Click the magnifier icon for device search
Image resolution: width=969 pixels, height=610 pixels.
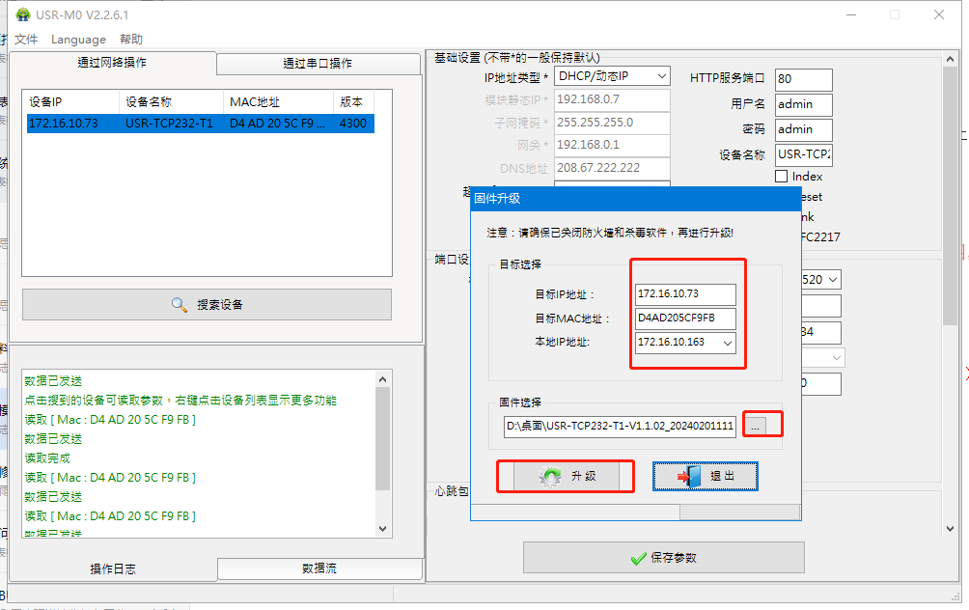180,304
